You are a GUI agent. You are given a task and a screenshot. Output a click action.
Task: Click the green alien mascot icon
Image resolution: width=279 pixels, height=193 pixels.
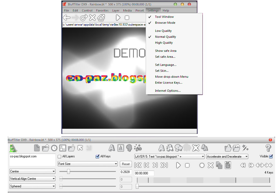[x=13, y=148]
